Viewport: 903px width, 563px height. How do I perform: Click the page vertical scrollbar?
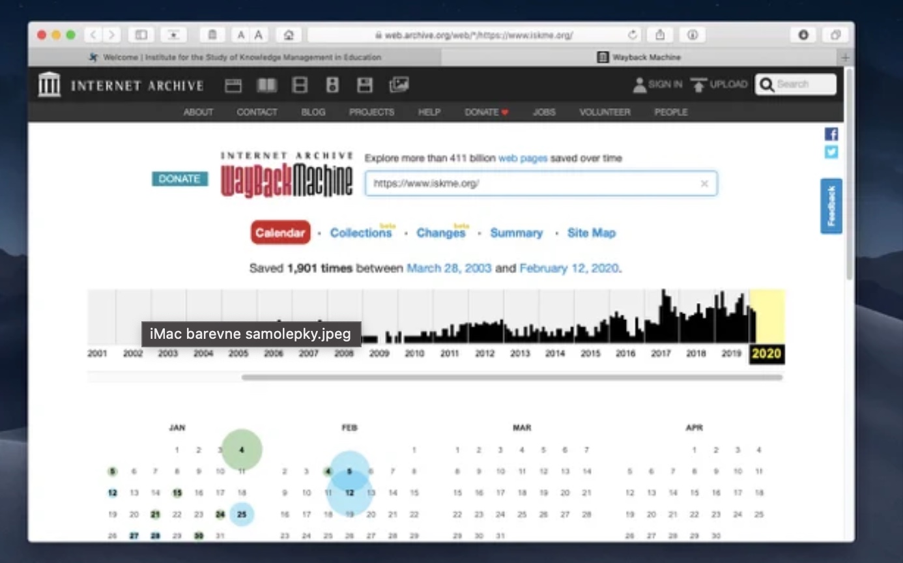[x=849, y=176]
